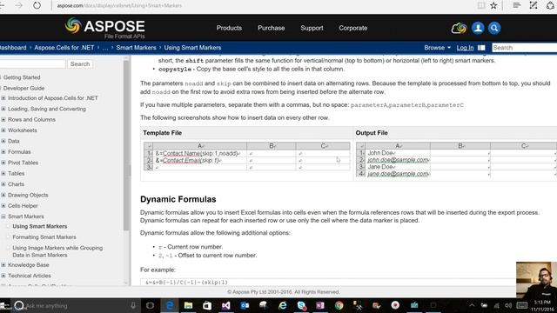Go to Smart Markers breadcrumb
This screenshot has height=313, width=557.
point(136,48)
